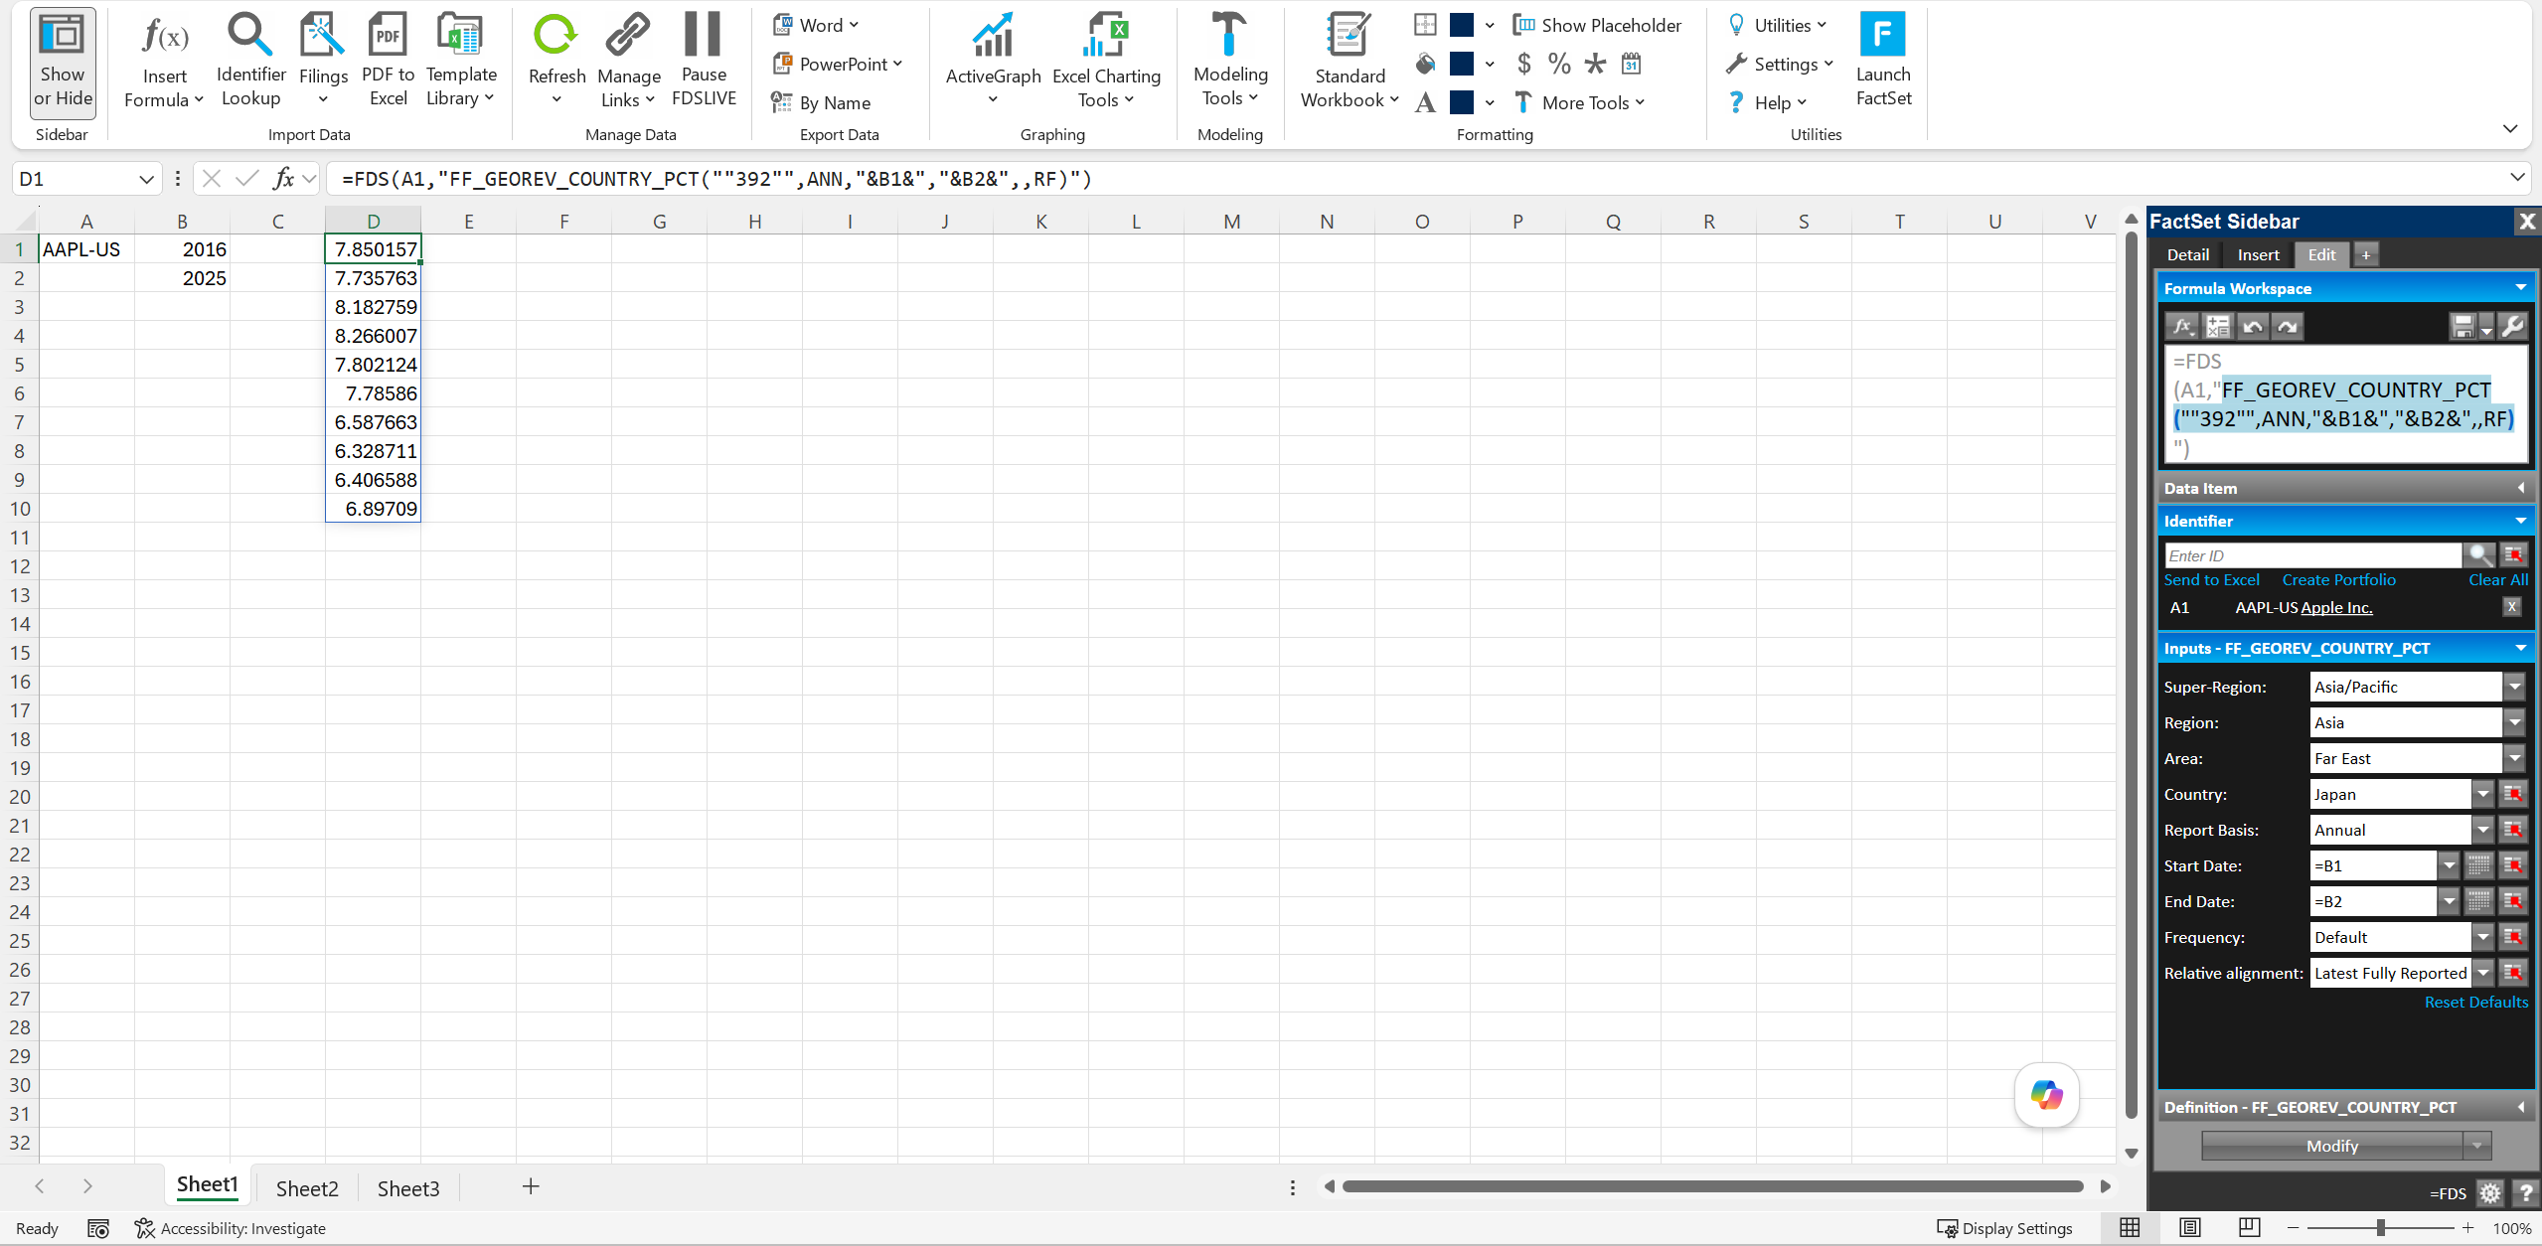The width and height of the screenshot is (2542, 1246).
Task: Open Excel Charting Tools
Action: (x=1106, y=61)
